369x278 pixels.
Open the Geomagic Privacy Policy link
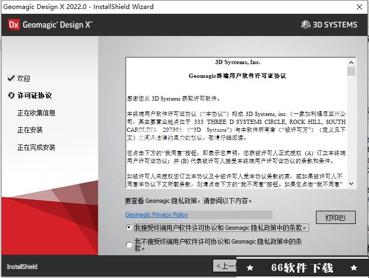[156, 214]
